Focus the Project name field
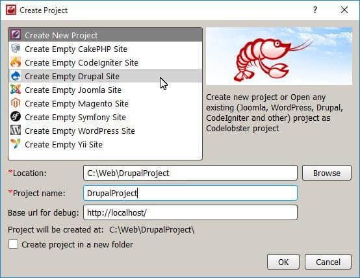360x278 pixels. point(190,193)
